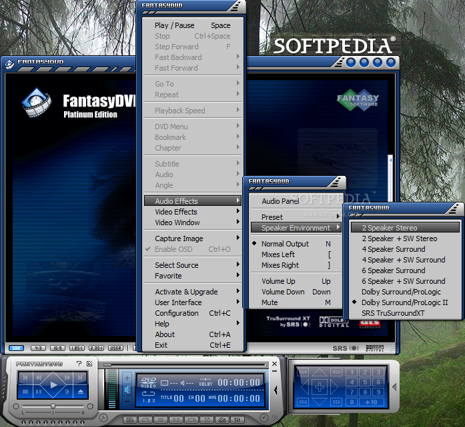The image size is (465, 427).
Task: Click the Rewind button on control panel
Action: click(39, 378)
